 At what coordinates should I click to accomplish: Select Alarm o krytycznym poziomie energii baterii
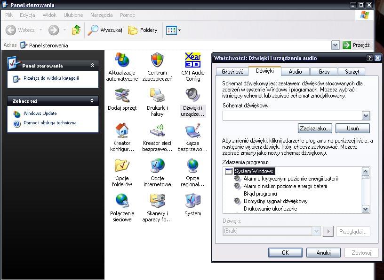point(290,179)
